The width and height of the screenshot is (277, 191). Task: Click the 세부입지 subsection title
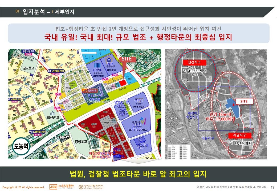pyautogui.click(x=64, y=12)
